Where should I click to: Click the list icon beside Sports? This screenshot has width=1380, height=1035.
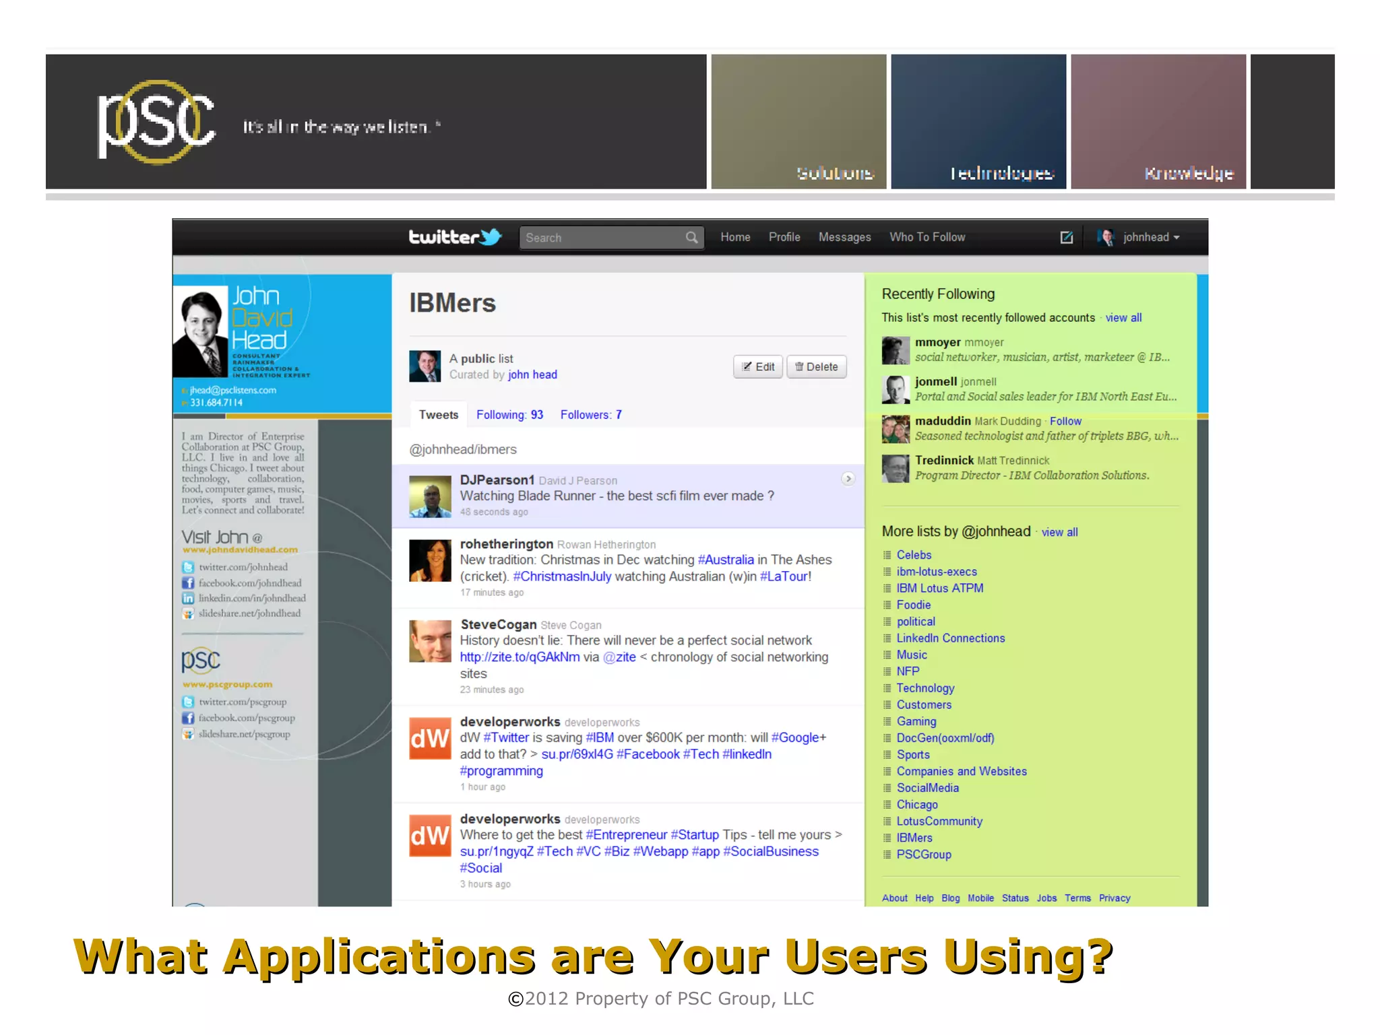tap(887, 755)
